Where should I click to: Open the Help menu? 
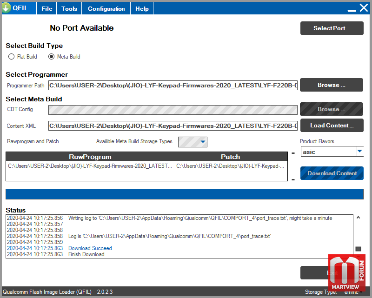click(142, 8)
